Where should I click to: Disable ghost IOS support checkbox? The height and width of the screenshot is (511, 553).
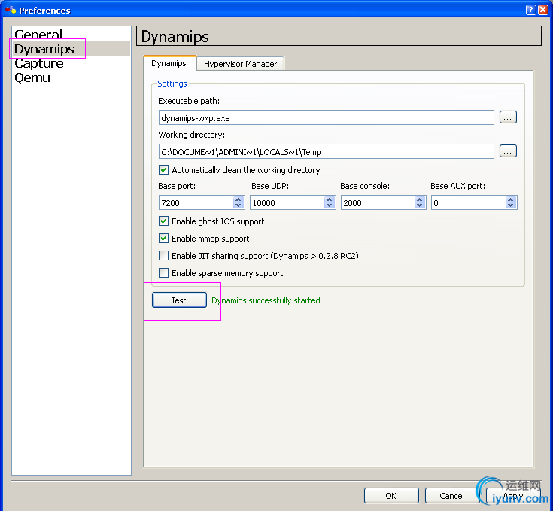tap(164, 221)
